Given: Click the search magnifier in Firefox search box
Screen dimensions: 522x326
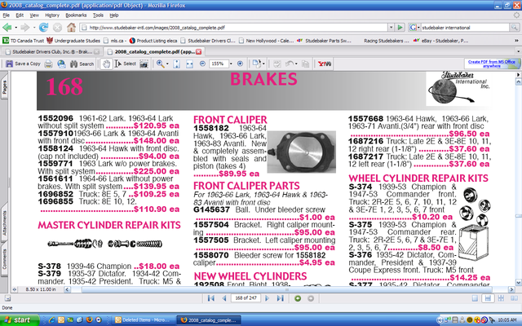Looking at the screenshot, I should (x=515, y=27).
